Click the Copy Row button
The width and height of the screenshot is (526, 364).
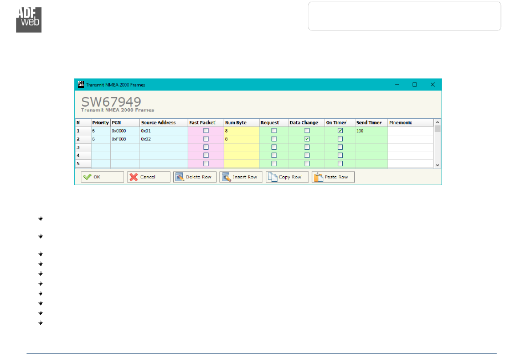pyautogui.click(x=287, y=177)
